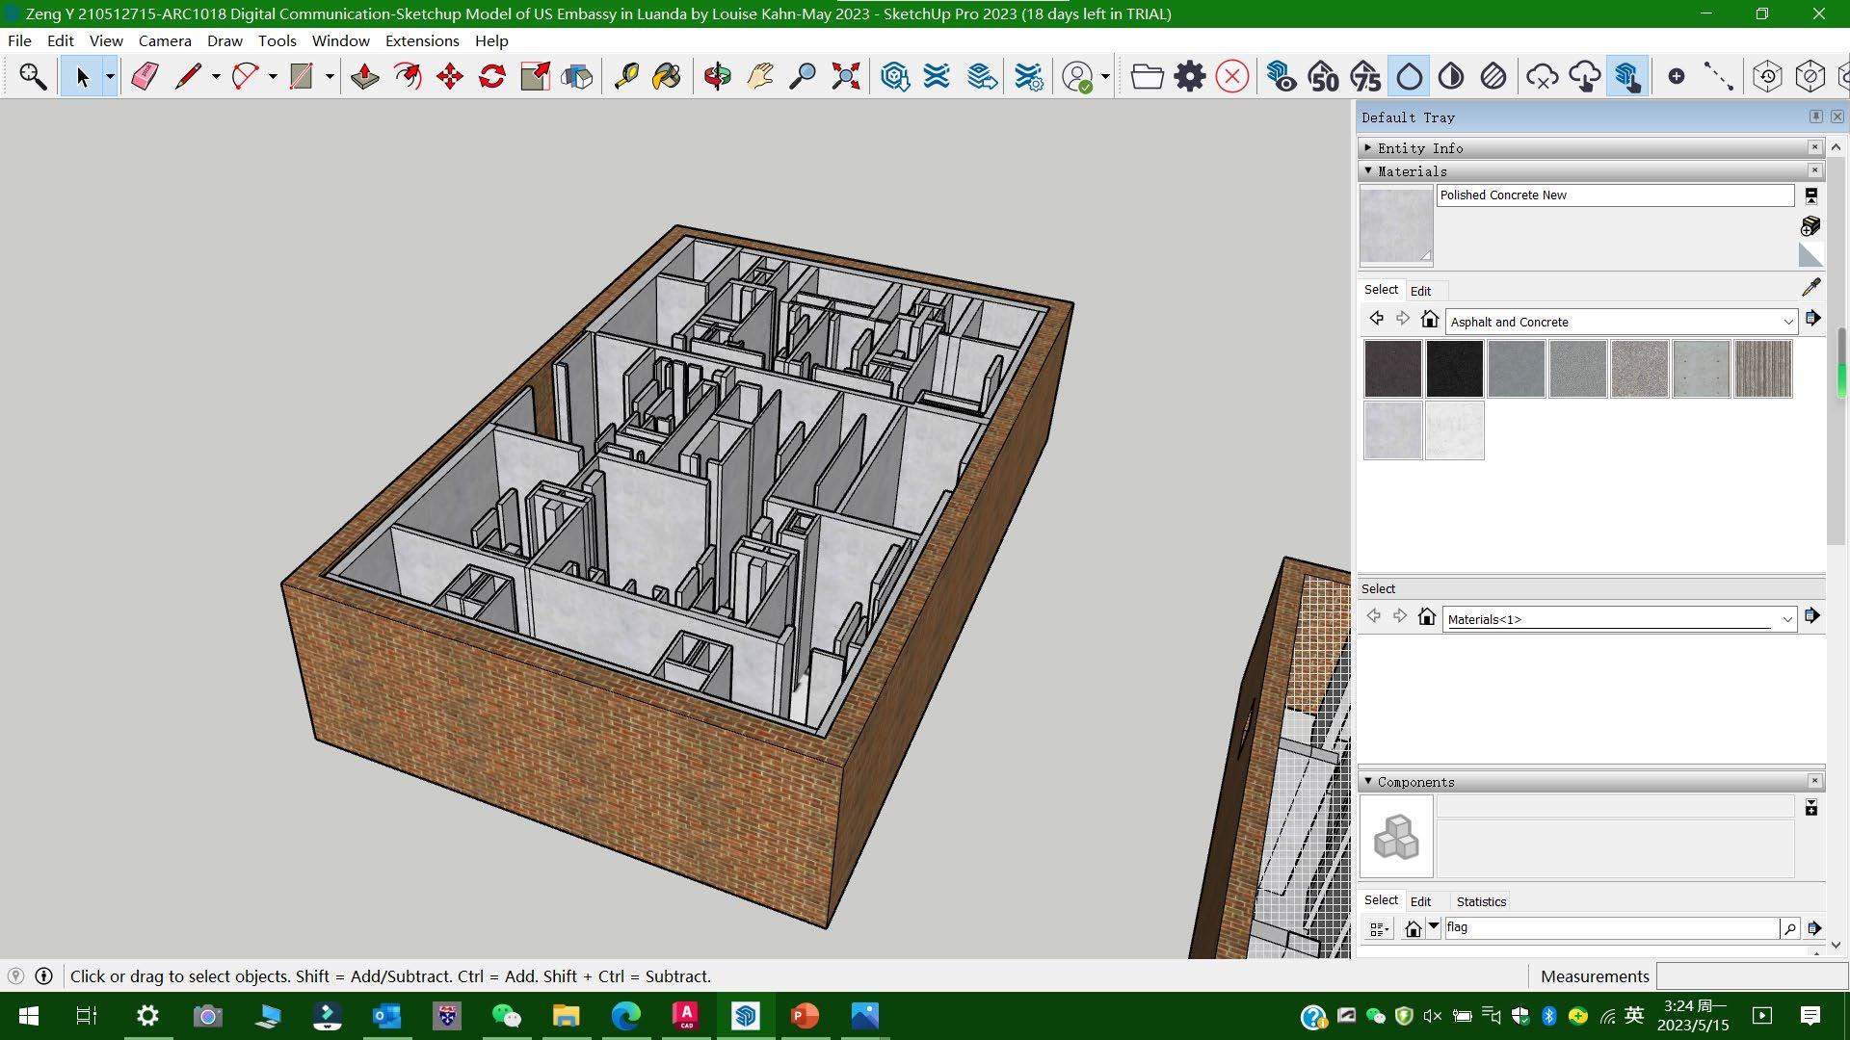The height and width of the screenshot is (1040, 1850).
Task: Click the sample paint eyedropper
Action: pyautogui.click(x=1810, y=287)
